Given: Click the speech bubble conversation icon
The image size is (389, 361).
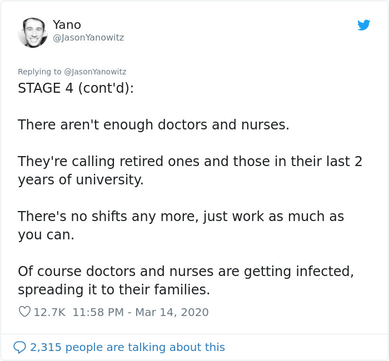Looking at the screenshot, I should click(x=19, y=347).
